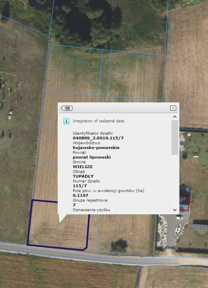208x288 pixels.
Task: Click the 0.1167 area value
Action: [80, 195]
